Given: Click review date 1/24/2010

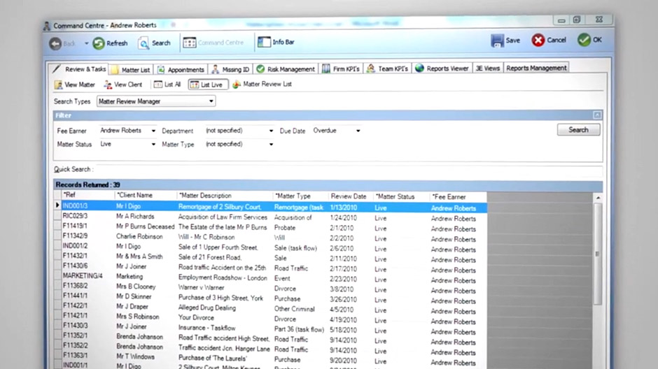Looking at the screenshot, I should point(343,218).
